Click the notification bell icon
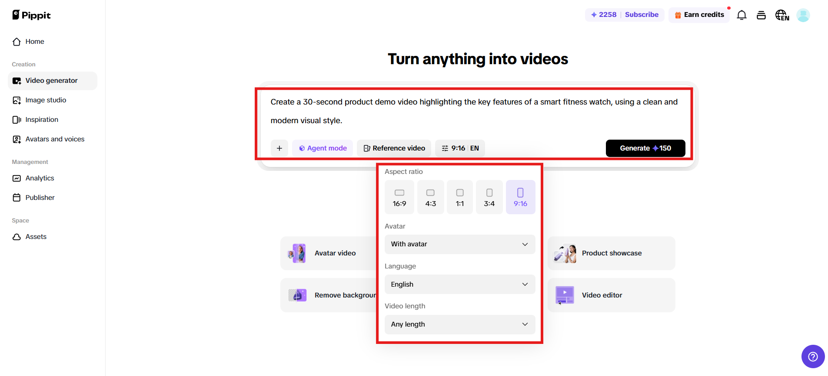The image size is (828, 376). click(x=742, y=15)
